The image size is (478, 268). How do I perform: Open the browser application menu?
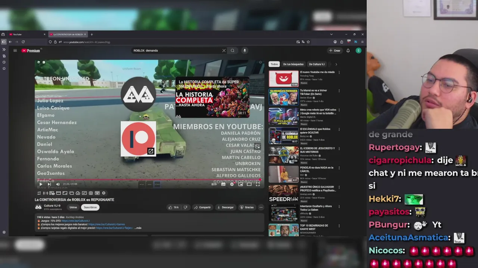pos(362,42)
